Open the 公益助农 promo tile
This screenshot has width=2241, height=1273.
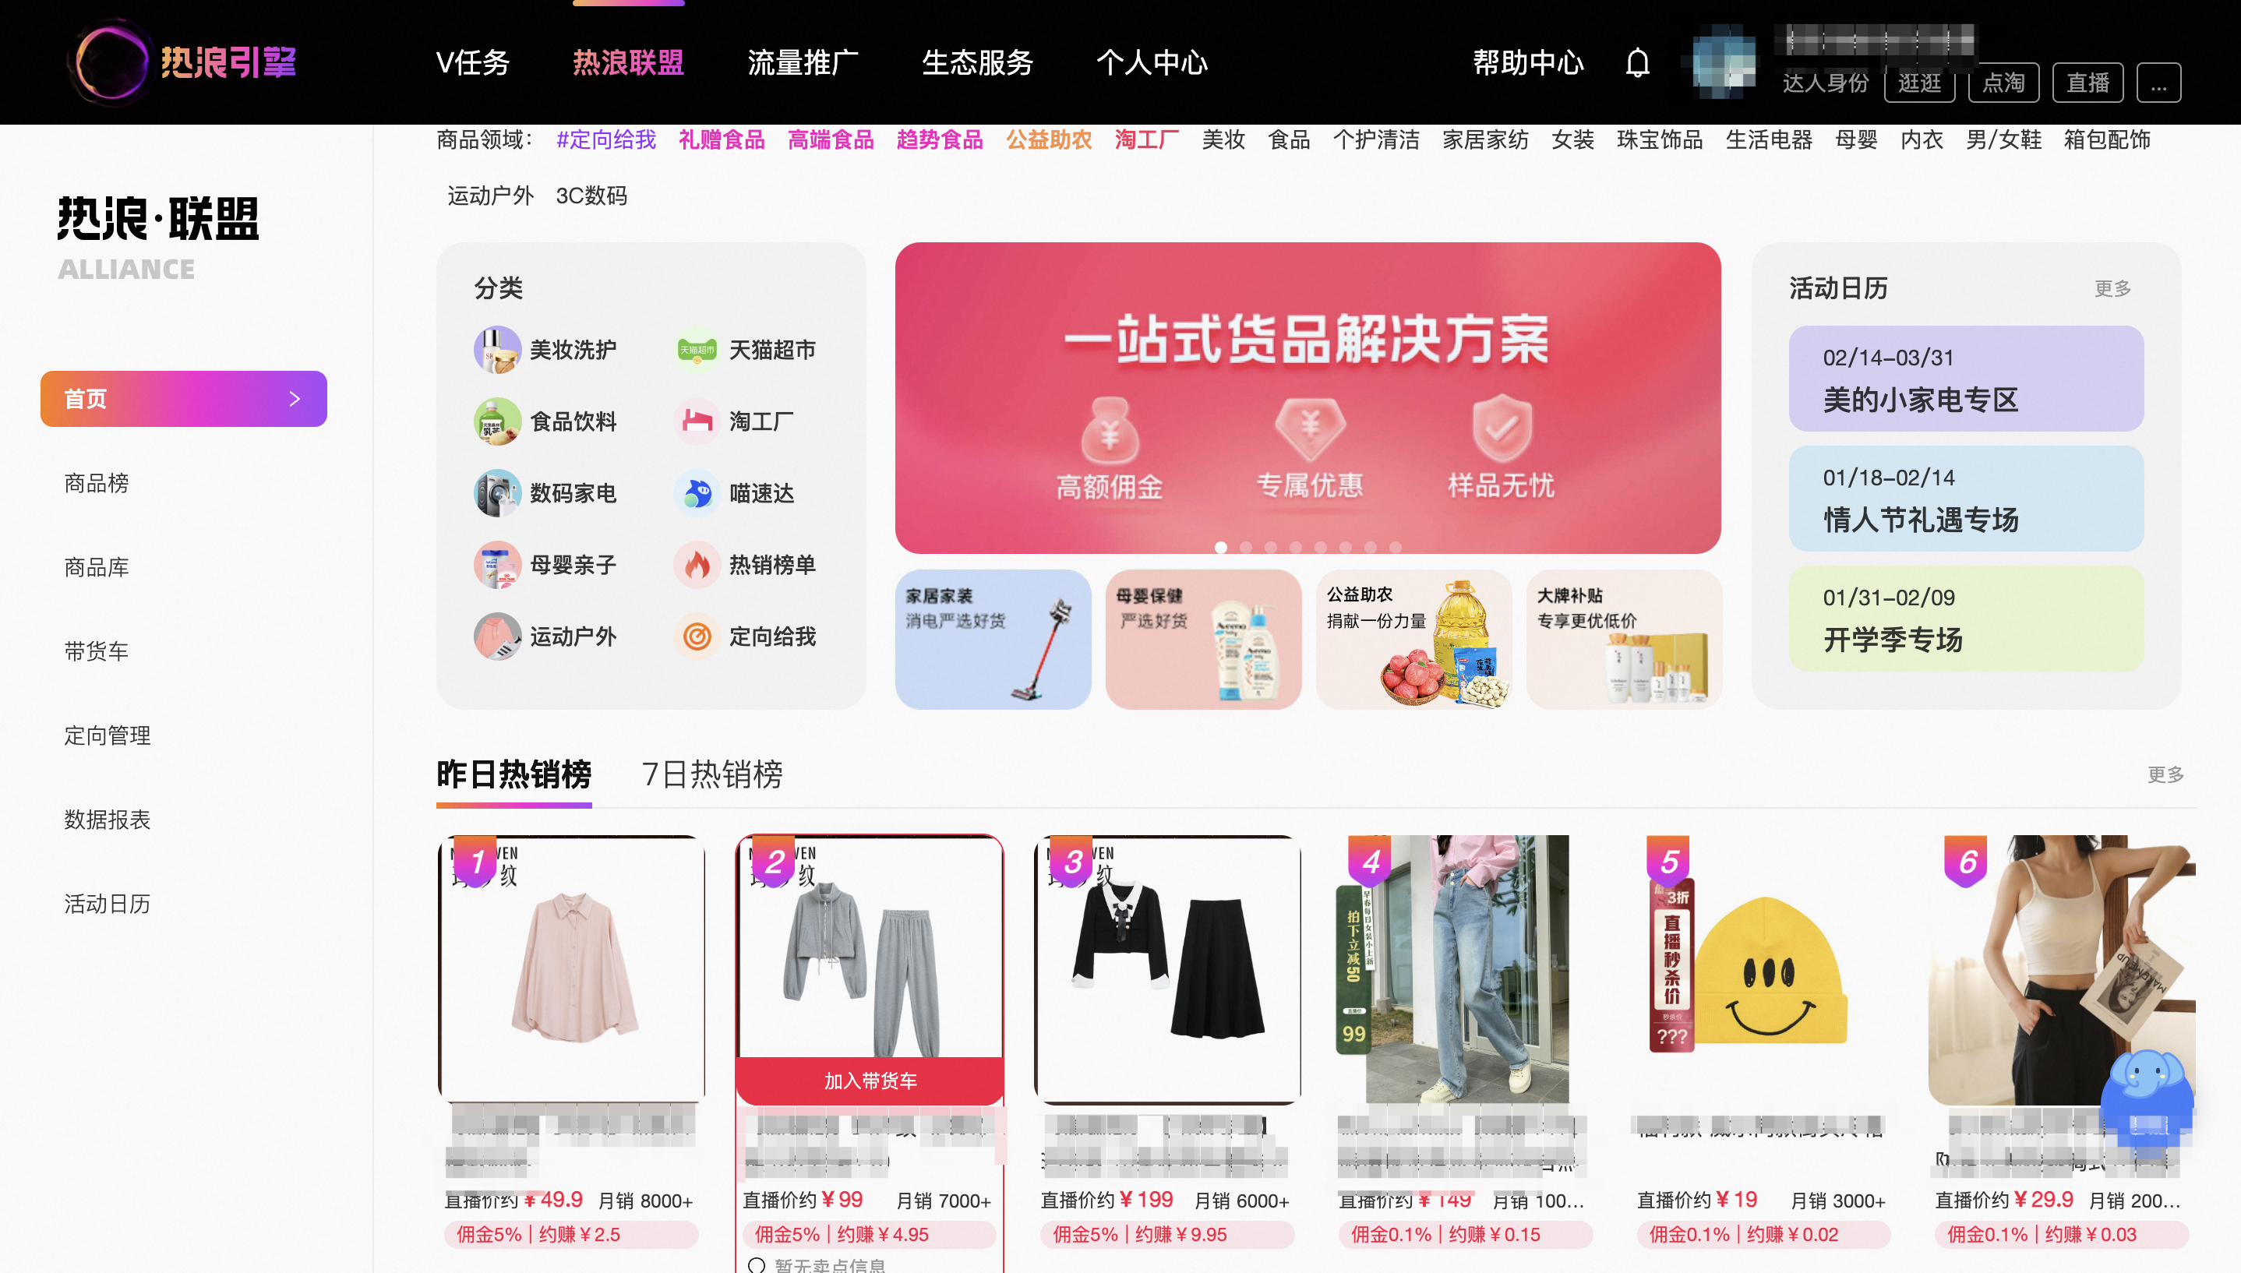1413,639
